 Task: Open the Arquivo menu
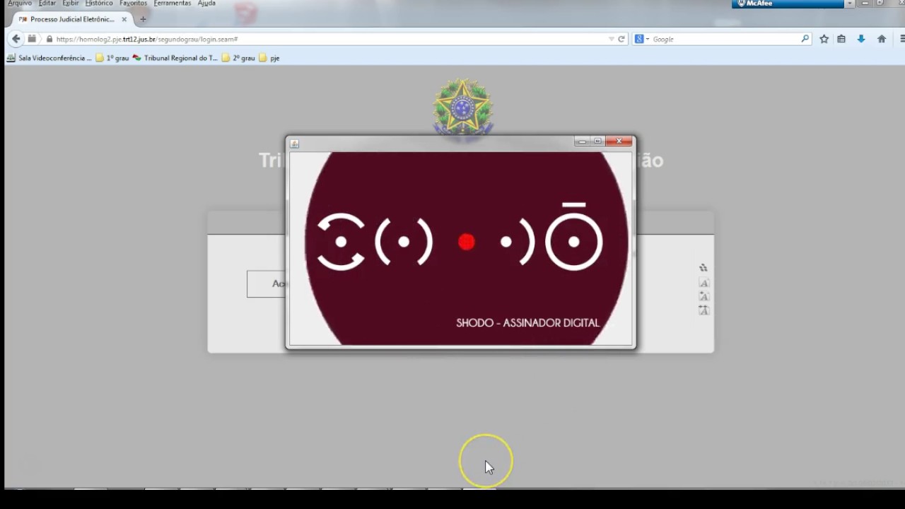(20, 4)
